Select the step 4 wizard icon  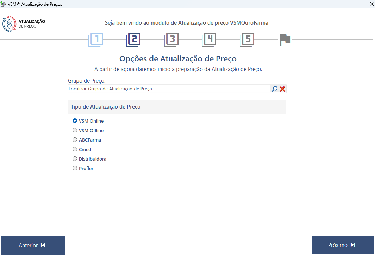pos(209,40)
